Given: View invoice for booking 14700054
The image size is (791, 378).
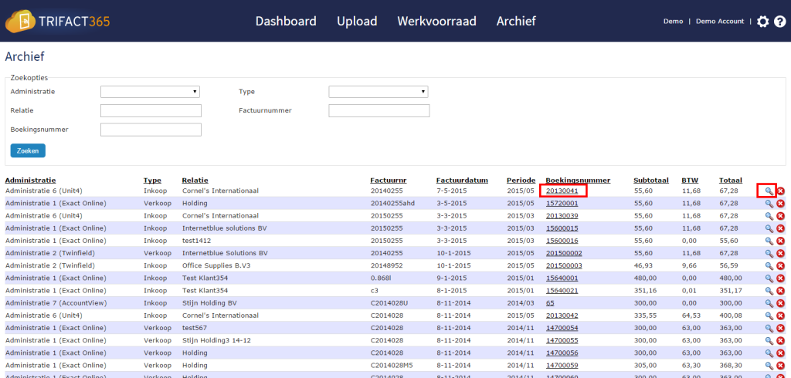Looking at the screenshot, I should [x=769, y=328].
